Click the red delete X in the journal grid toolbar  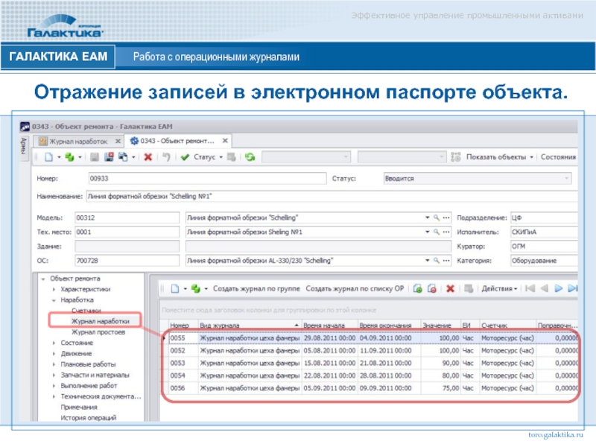click(x=450, y=288)
